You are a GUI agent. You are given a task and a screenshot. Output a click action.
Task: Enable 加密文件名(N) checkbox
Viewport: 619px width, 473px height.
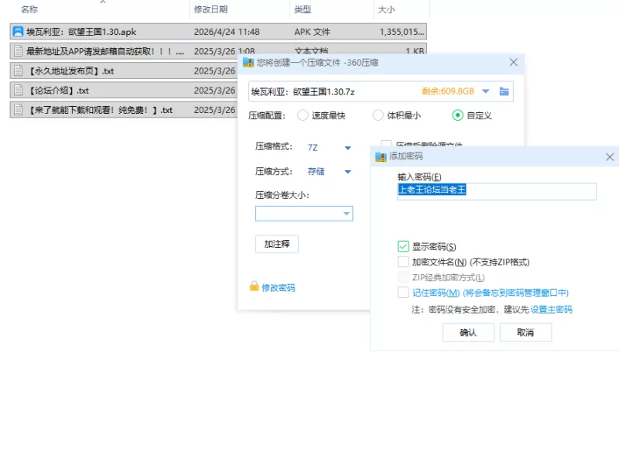pos(403,262)
